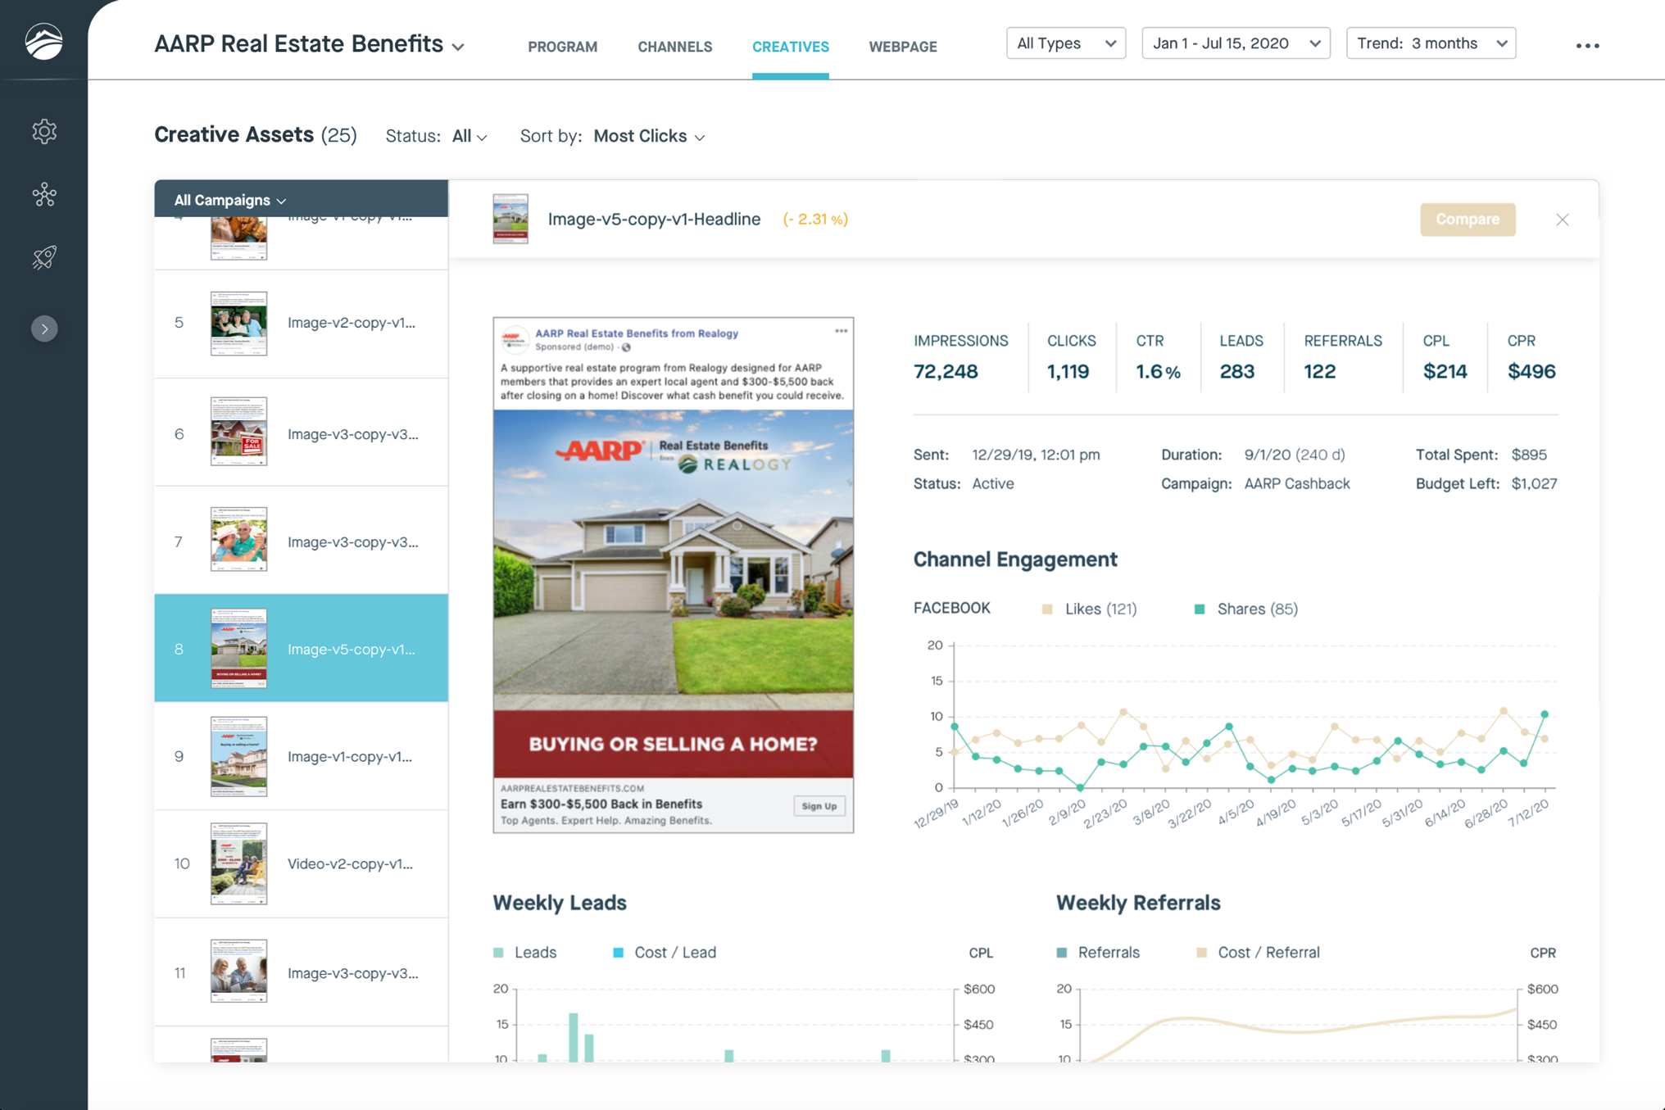Switch to the Channels tab
Image resolution: width=1665 pixels, height=1110 pixels.
click(x=674, y=47)
